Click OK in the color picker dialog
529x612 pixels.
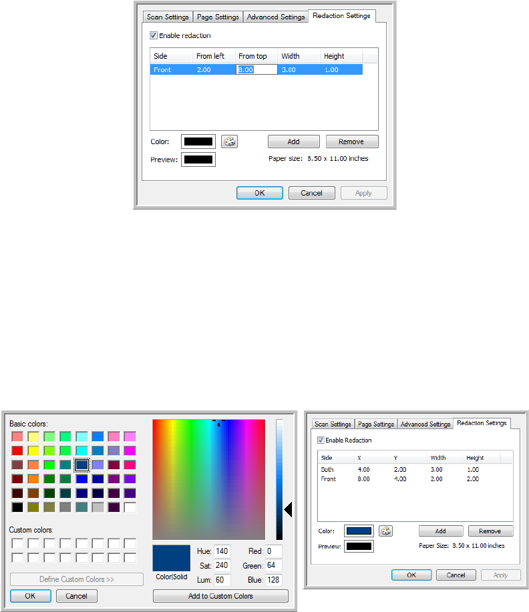(x=31, y=596)
